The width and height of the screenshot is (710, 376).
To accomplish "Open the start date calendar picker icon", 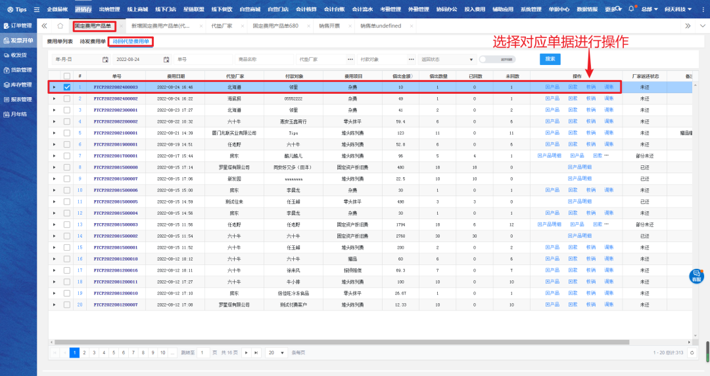I will click(x=105, y=59).
